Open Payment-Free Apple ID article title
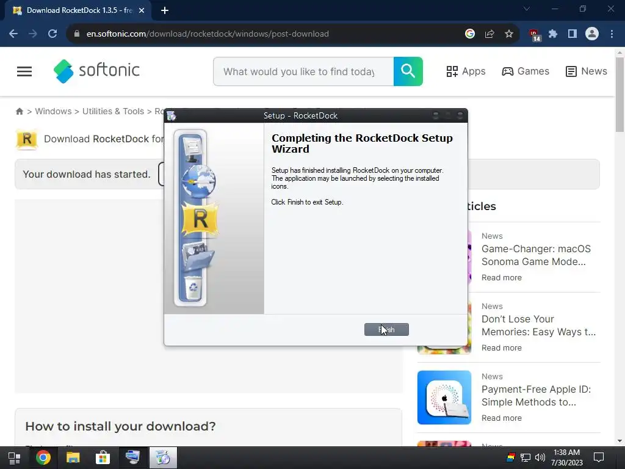Image resolution: width=625 pixels, height=469 pixels. point(536,396)
